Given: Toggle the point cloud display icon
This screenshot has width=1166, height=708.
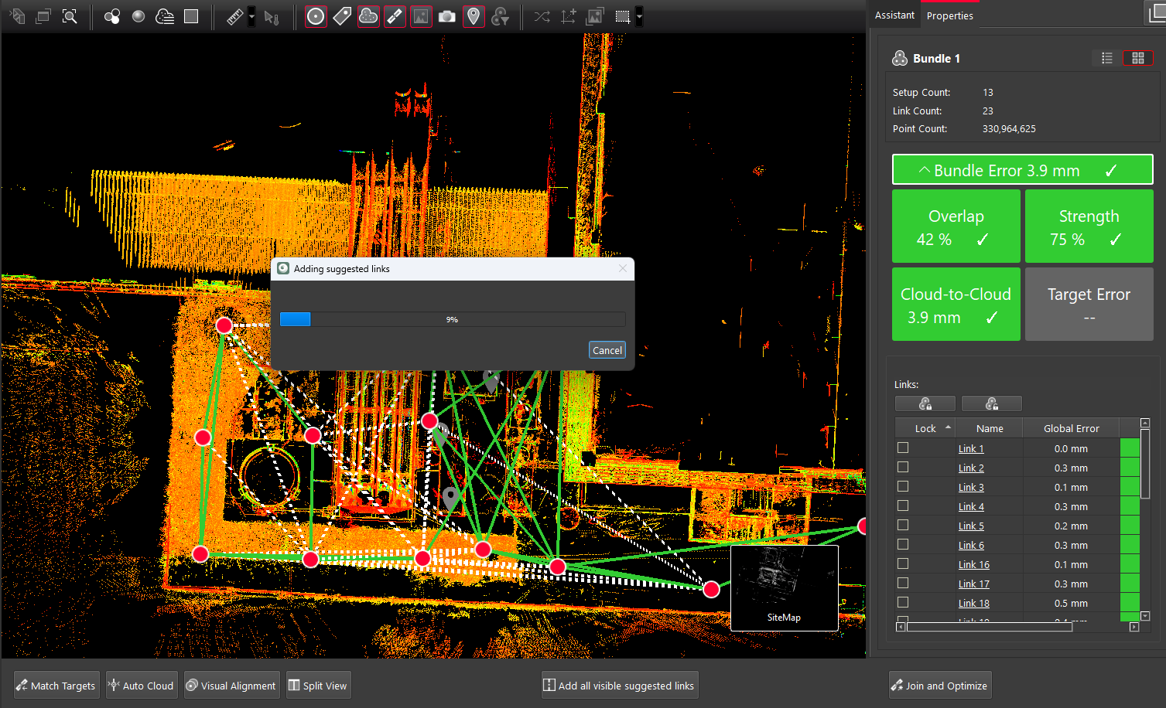Looking at the screenshot, I should (x=368, y=16).
